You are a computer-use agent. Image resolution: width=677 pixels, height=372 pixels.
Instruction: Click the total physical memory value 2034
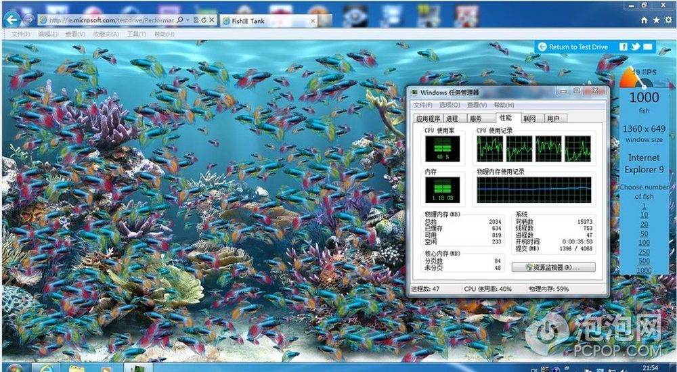pos(495,221)
